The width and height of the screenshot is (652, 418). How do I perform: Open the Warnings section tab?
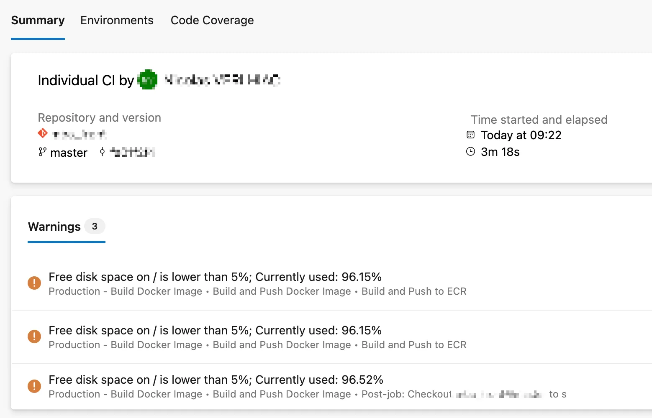(x=54, y=227)
